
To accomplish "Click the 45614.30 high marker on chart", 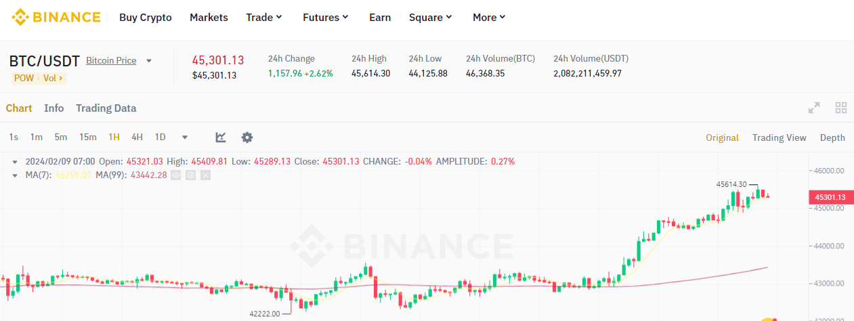I will [731, 184].
